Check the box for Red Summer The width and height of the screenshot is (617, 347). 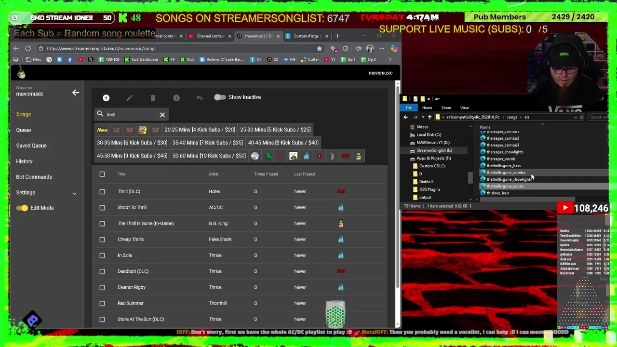coord(102,303)
